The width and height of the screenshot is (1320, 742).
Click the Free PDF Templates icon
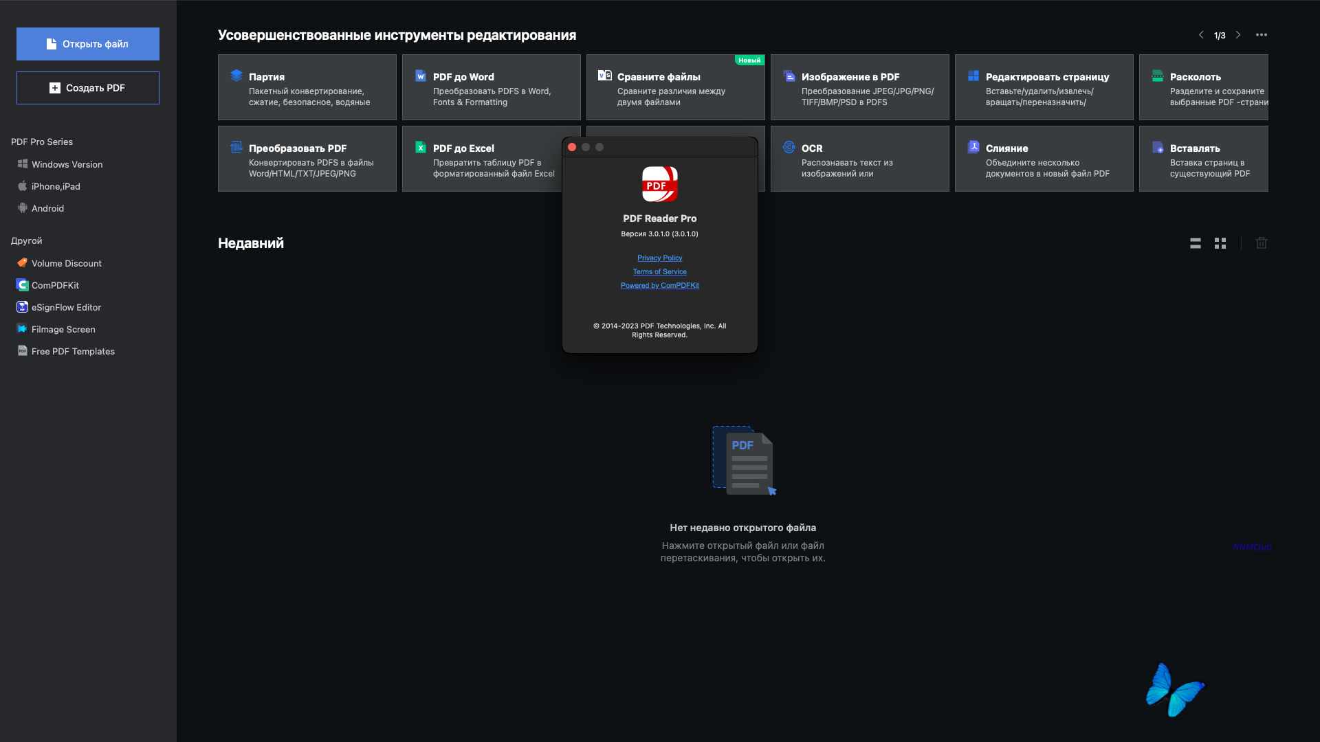click(x=23, y=350)
